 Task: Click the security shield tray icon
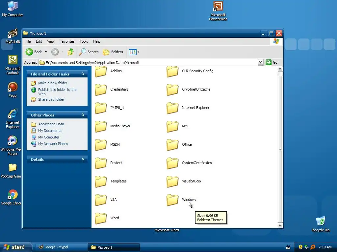300,247
